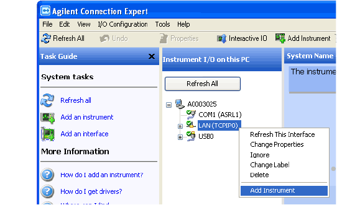Select the A0003025 tree item
This screenshot has width=337, height=223.
[x=202, y=104]
